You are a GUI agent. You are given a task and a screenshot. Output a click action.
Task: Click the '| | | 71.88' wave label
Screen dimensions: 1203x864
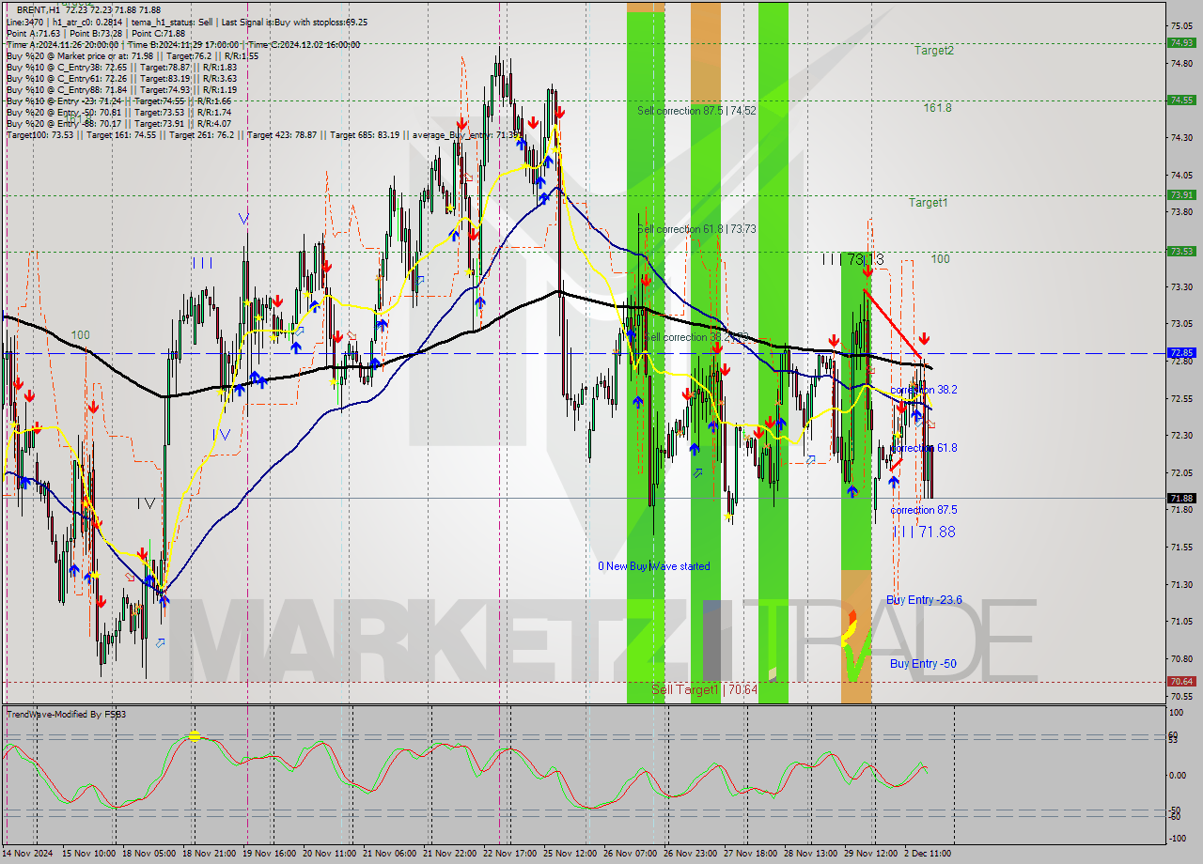click(924, 532)
